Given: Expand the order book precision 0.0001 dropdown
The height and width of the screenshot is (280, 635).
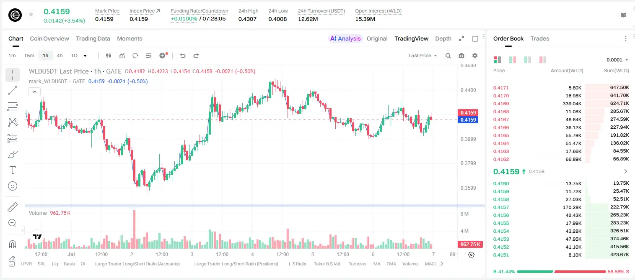Looking at the screenshot, I should (x=617, y=60).
